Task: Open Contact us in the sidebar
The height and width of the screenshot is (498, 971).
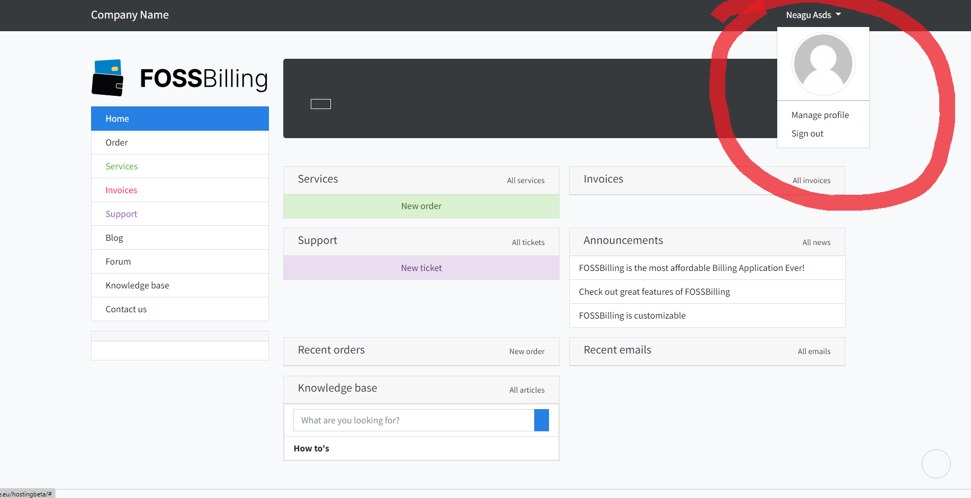Action: (x=180, y=309)
